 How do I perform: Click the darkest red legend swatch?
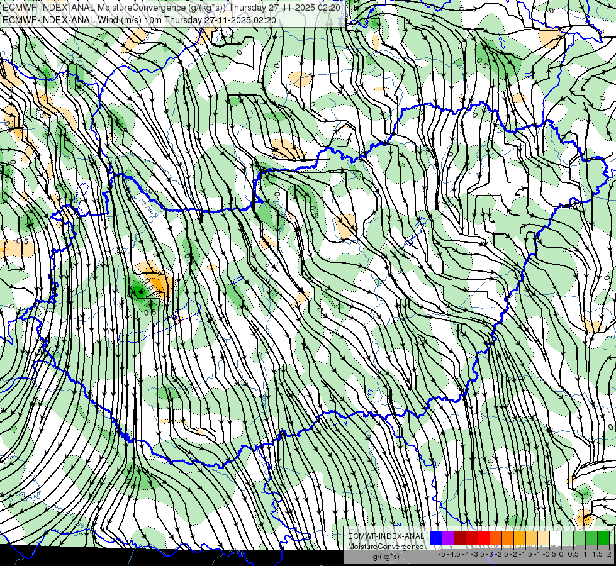[460, 538]
